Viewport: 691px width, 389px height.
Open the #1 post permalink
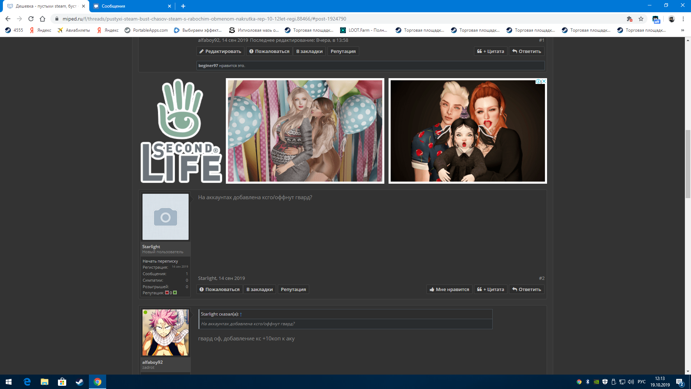click(x=542, y=40)
